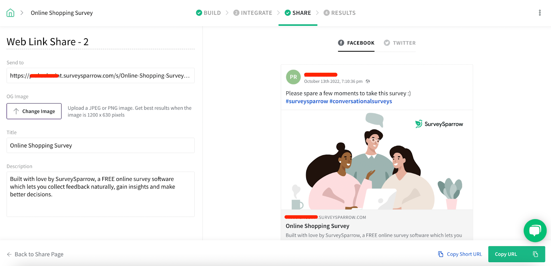The height and width of the screenshot is (266, 551).
Task: Click the copy icon on Copy URL button
Action: [x=536, y=254]
